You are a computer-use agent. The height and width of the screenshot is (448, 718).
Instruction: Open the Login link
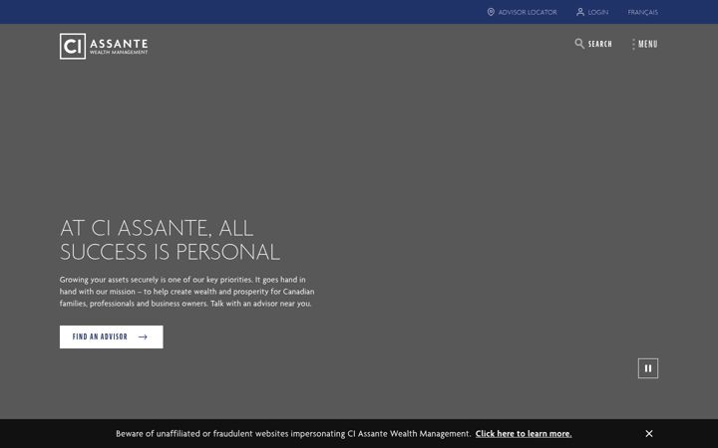coord(598,12)
